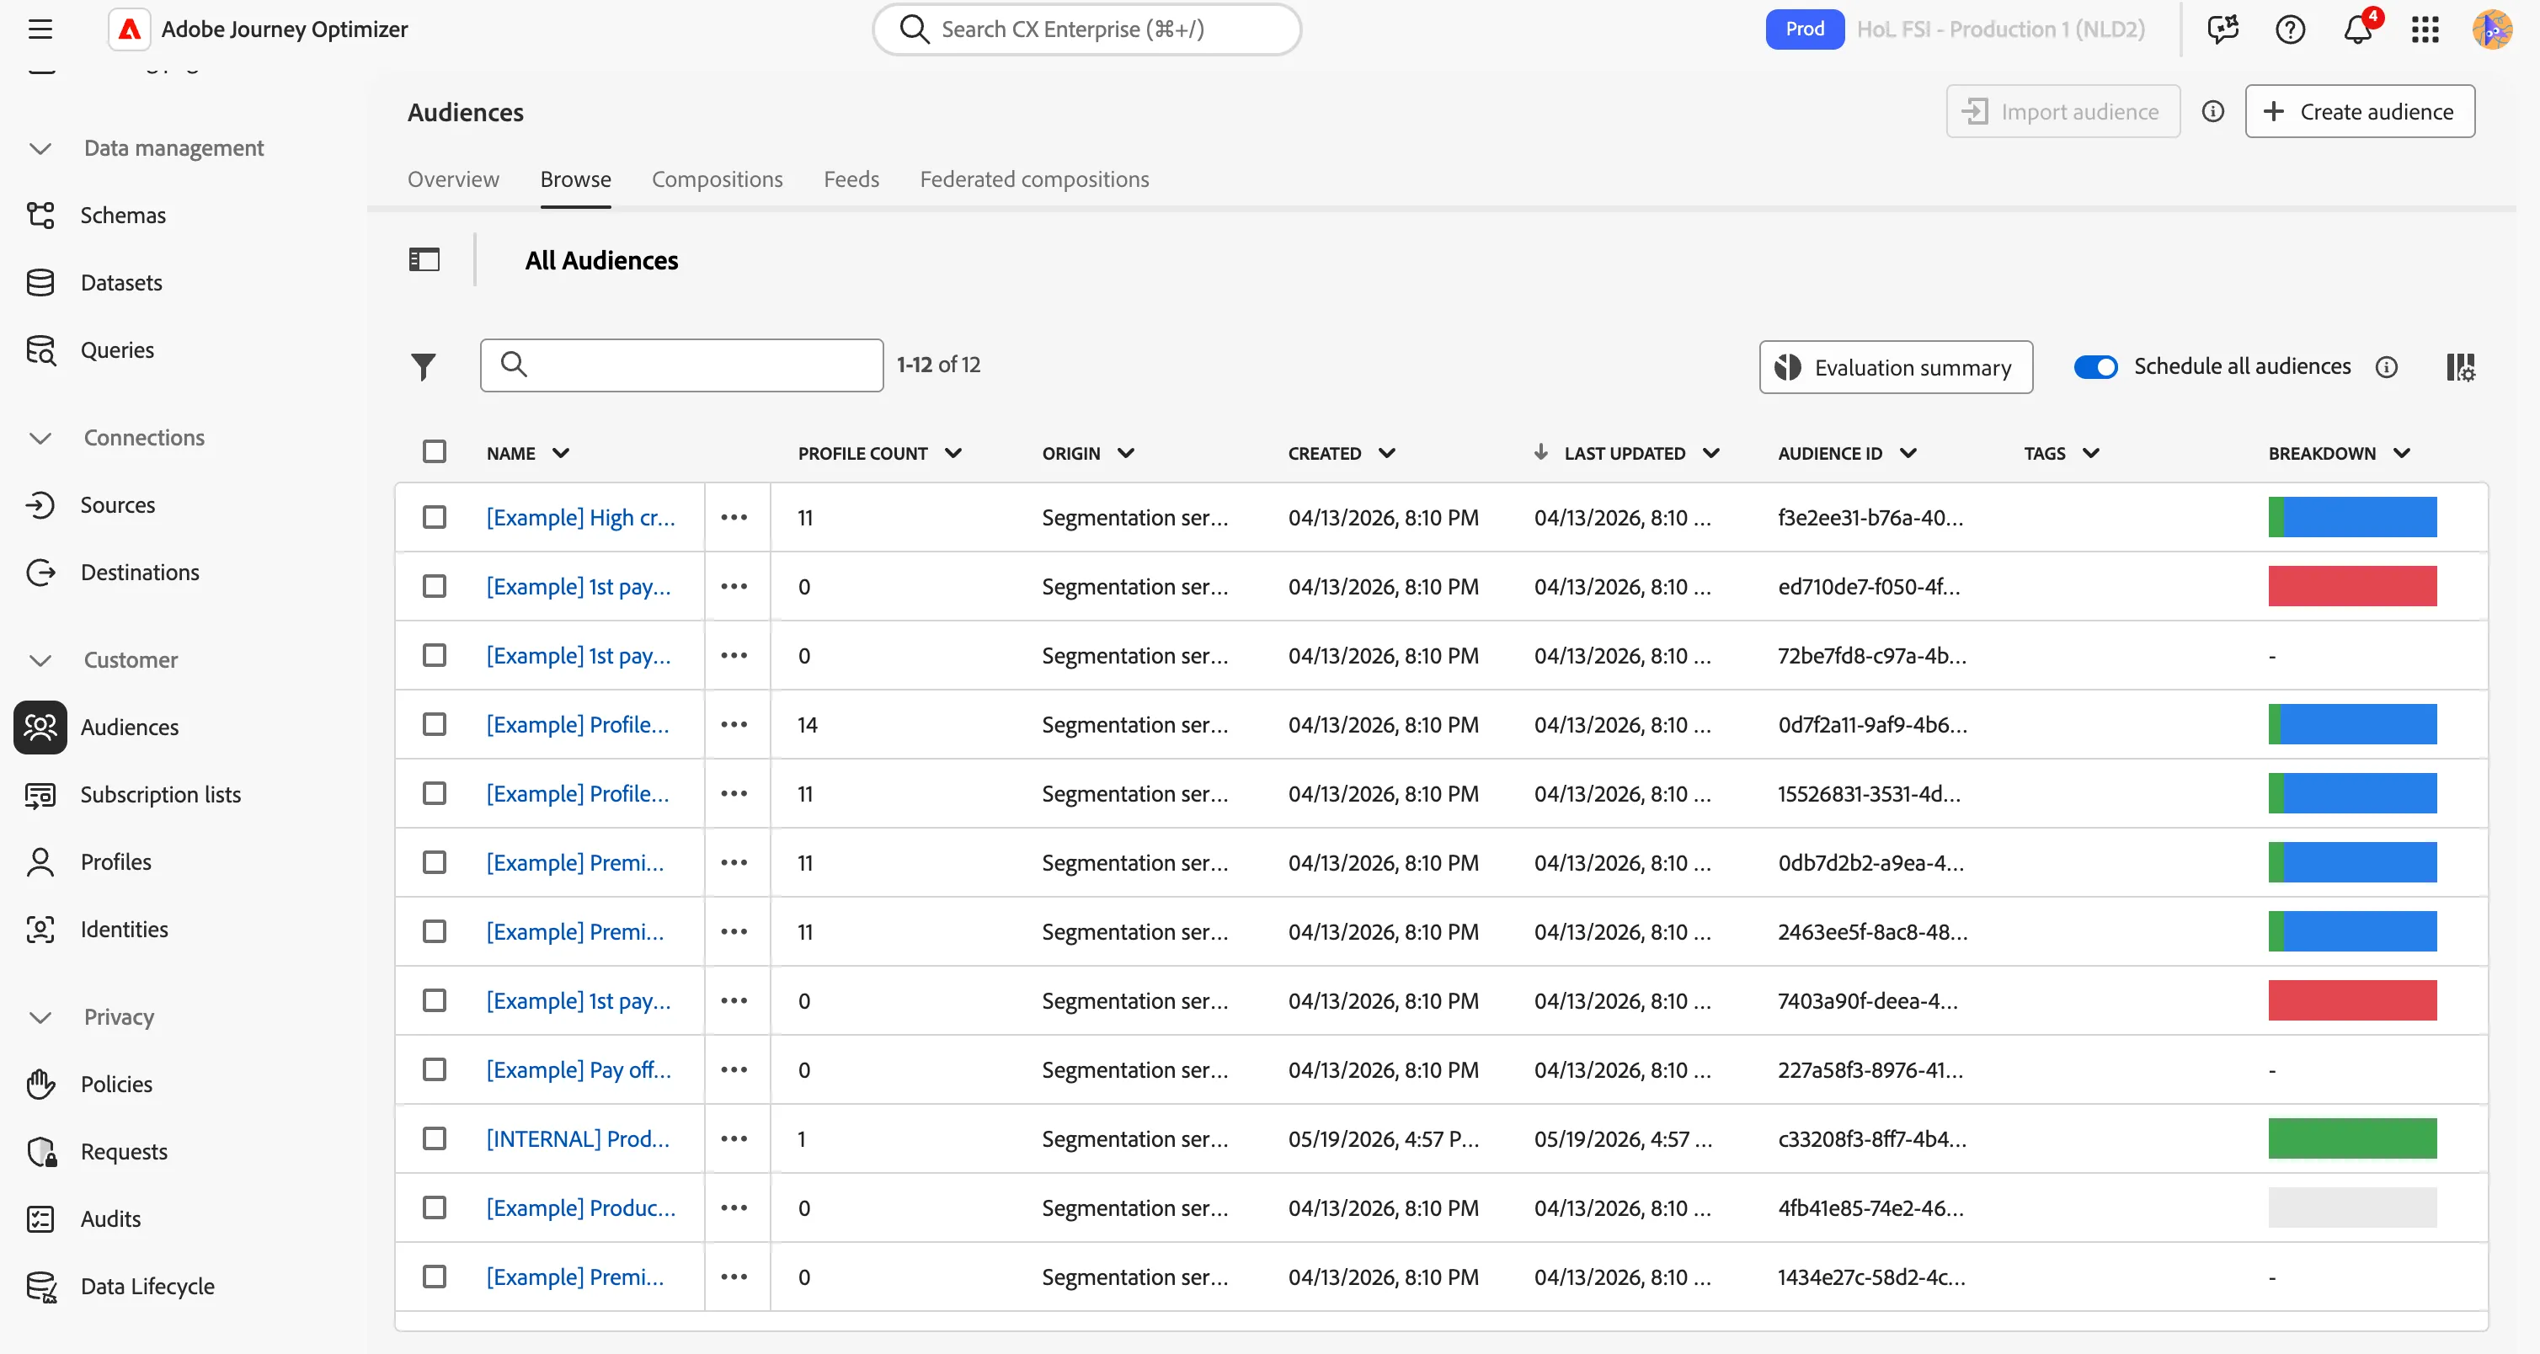
Task: Open the Profile Count column dropdown
Action: (952, 453)
